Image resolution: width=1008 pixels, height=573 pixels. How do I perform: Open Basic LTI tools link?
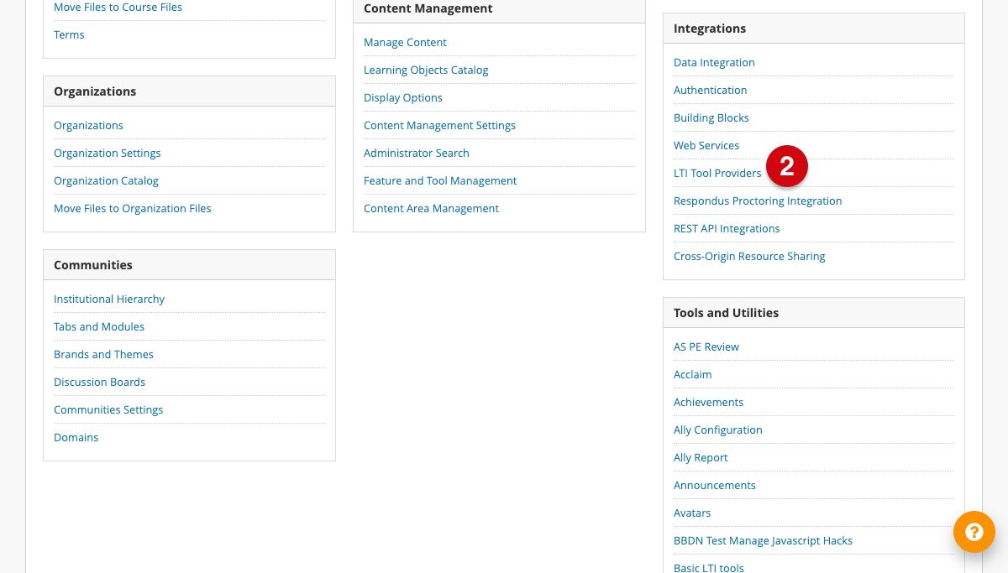(x=709, y=567)
